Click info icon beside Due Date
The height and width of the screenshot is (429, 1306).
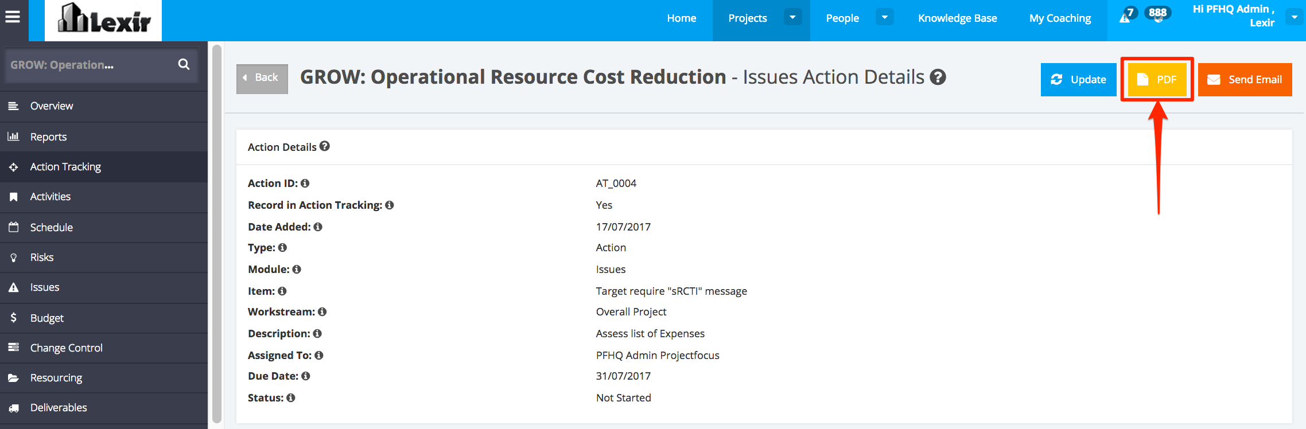tap(305, 376)
